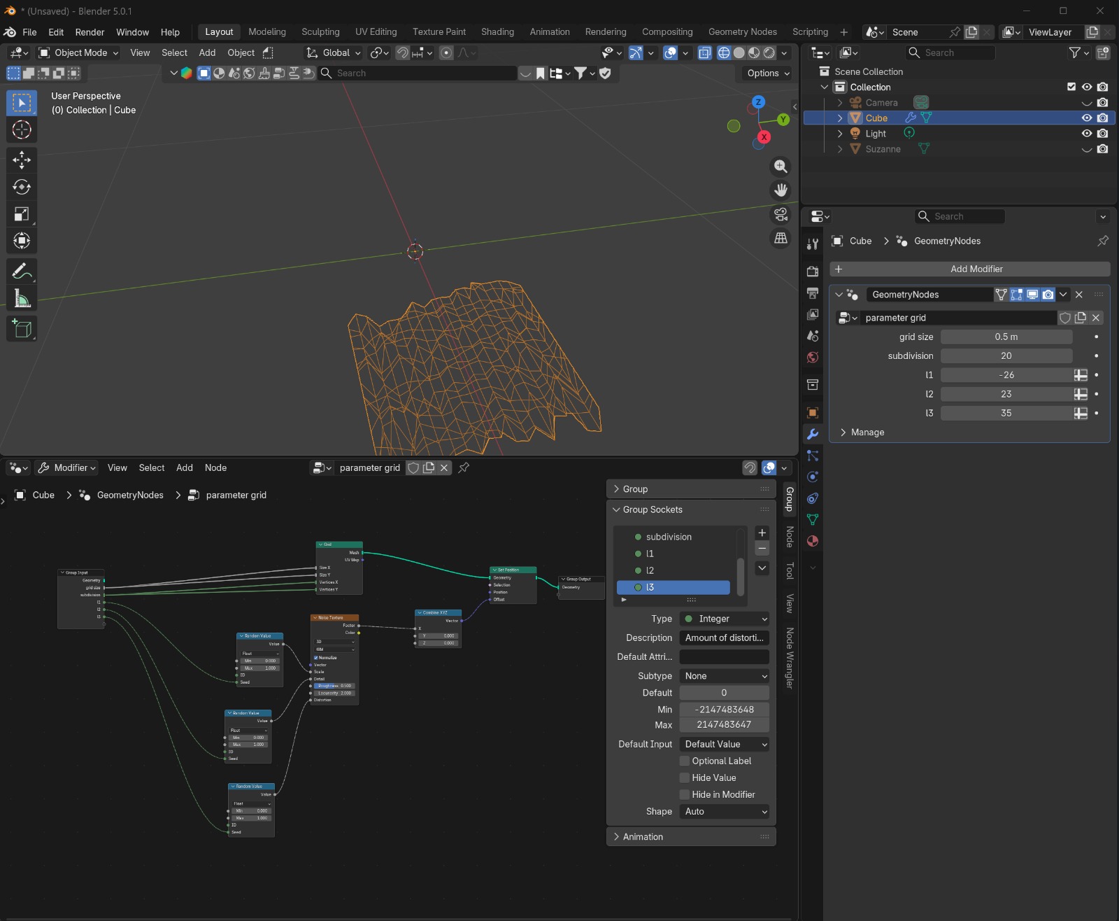Viewport: 1119px width, 921px height.
Task: Click the grid size value slider
Action: tap(1006, 337)
